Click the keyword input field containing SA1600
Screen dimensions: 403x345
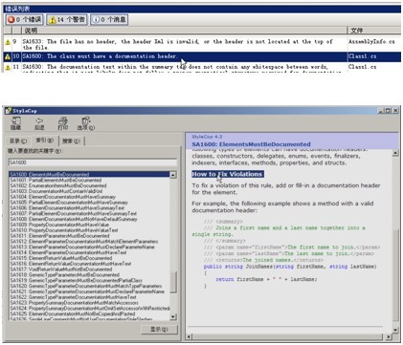(93, 162)
